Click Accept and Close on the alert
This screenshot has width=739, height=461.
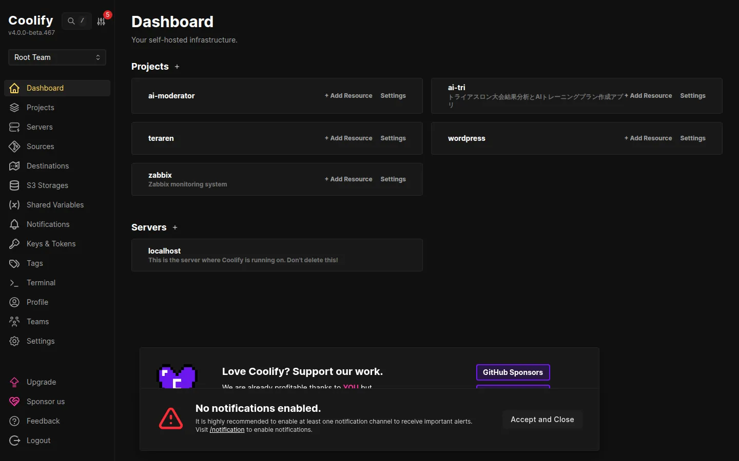(x=542, y=419)
